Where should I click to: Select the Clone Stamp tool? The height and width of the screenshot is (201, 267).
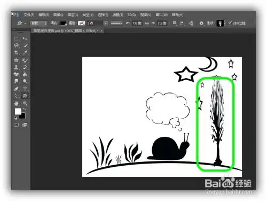click(x=16, y=67)
